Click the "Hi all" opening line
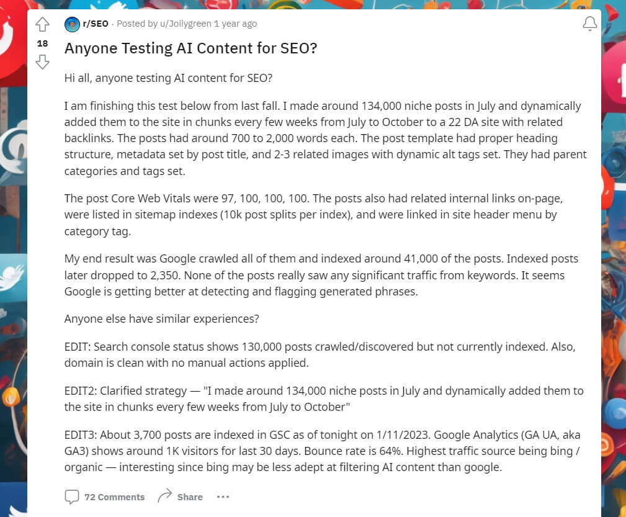The width and height of the screenshot is (626, 517). (168, 78)
